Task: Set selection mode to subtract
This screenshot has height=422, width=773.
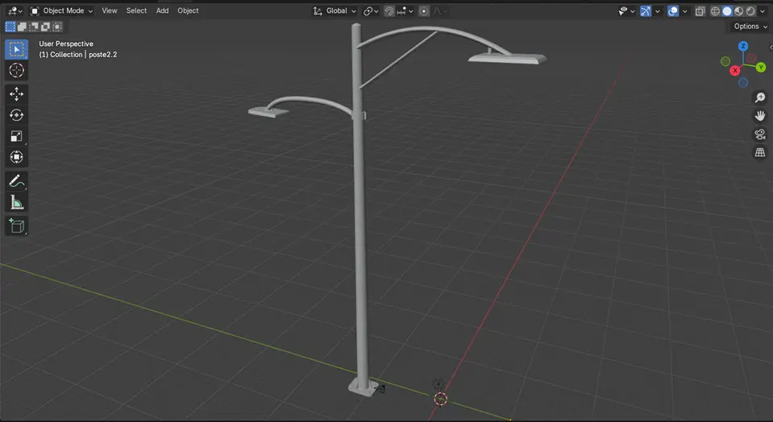Action: [34, 27]
